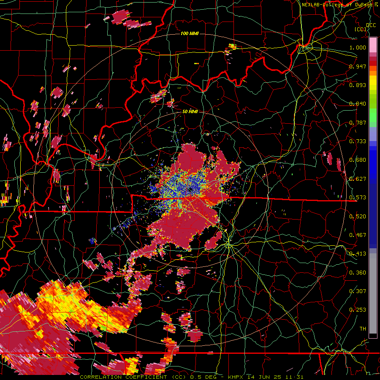
Task: Click the 0.733 legend value
Action: (358, 141)
